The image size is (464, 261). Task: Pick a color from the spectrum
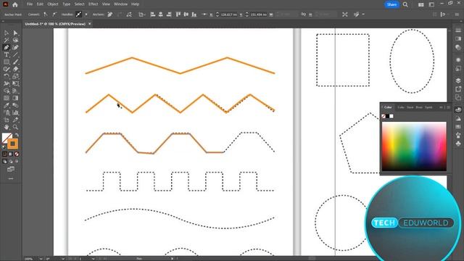point(414,146)
